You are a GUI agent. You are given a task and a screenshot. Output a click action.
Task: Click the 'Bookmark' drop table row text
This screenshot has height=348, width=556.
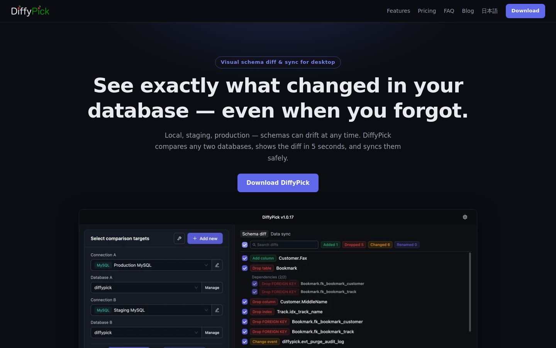pyautogui.click(x=286, y=268)
